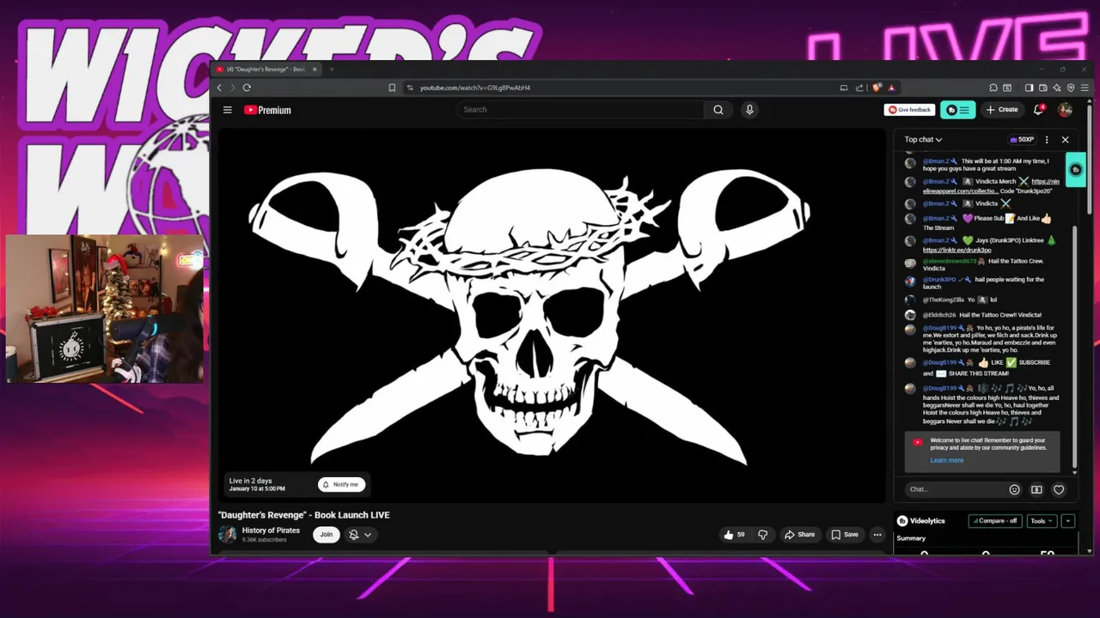Open the video more actions menu

(877, 535)
